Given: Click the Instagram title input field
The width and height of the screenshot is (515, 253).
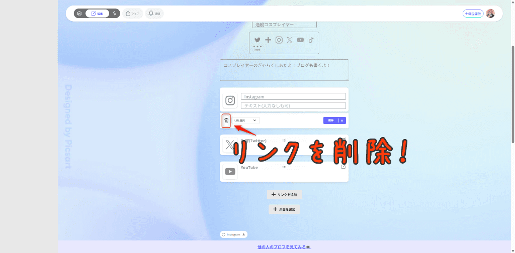Looking at the screenshot, I should pos(293,96).
